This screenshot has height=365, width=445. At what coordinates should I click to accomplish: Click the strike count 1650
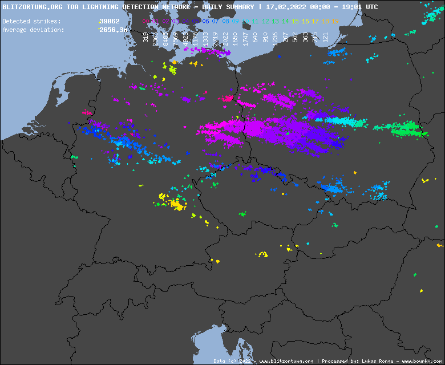click(x=235, y=39)
